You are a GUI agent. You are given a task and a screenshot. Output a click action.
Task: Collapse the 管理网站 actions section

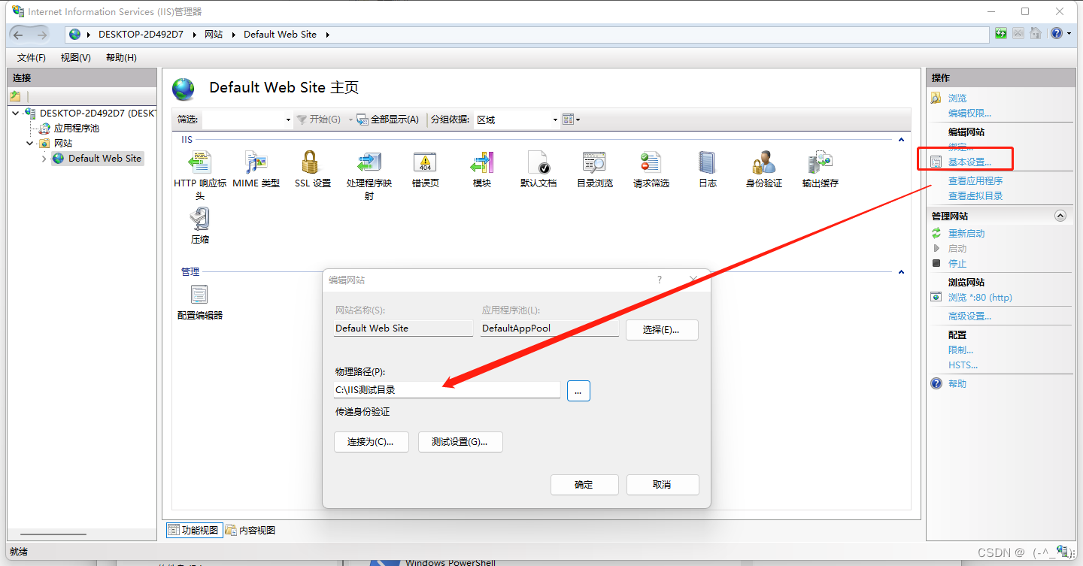1060,216
